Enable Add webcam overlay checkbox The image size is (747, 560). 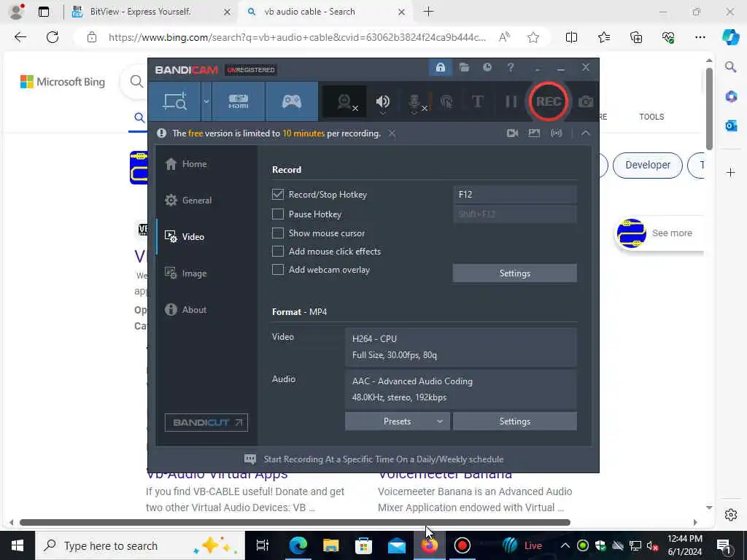pos(278,270)
